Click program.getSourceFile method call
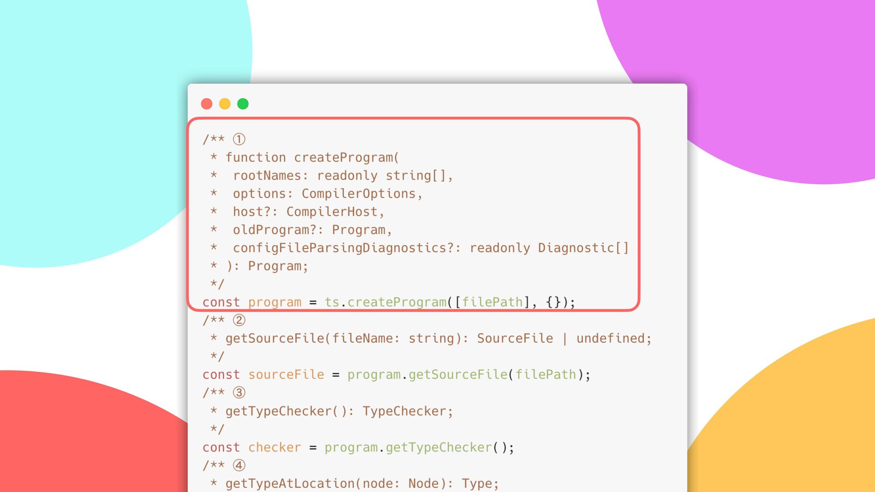Viewport: 875px width, 492px height. point(458,374)
